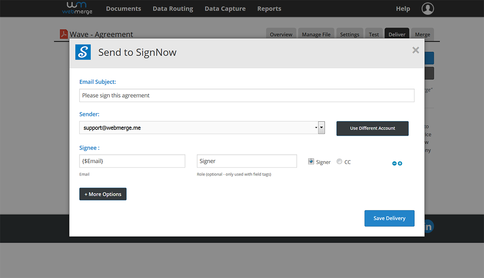This screenshot has width=484, height=278.
Task: Click the Signer Role input field
Action: click(x=247, y=161)
